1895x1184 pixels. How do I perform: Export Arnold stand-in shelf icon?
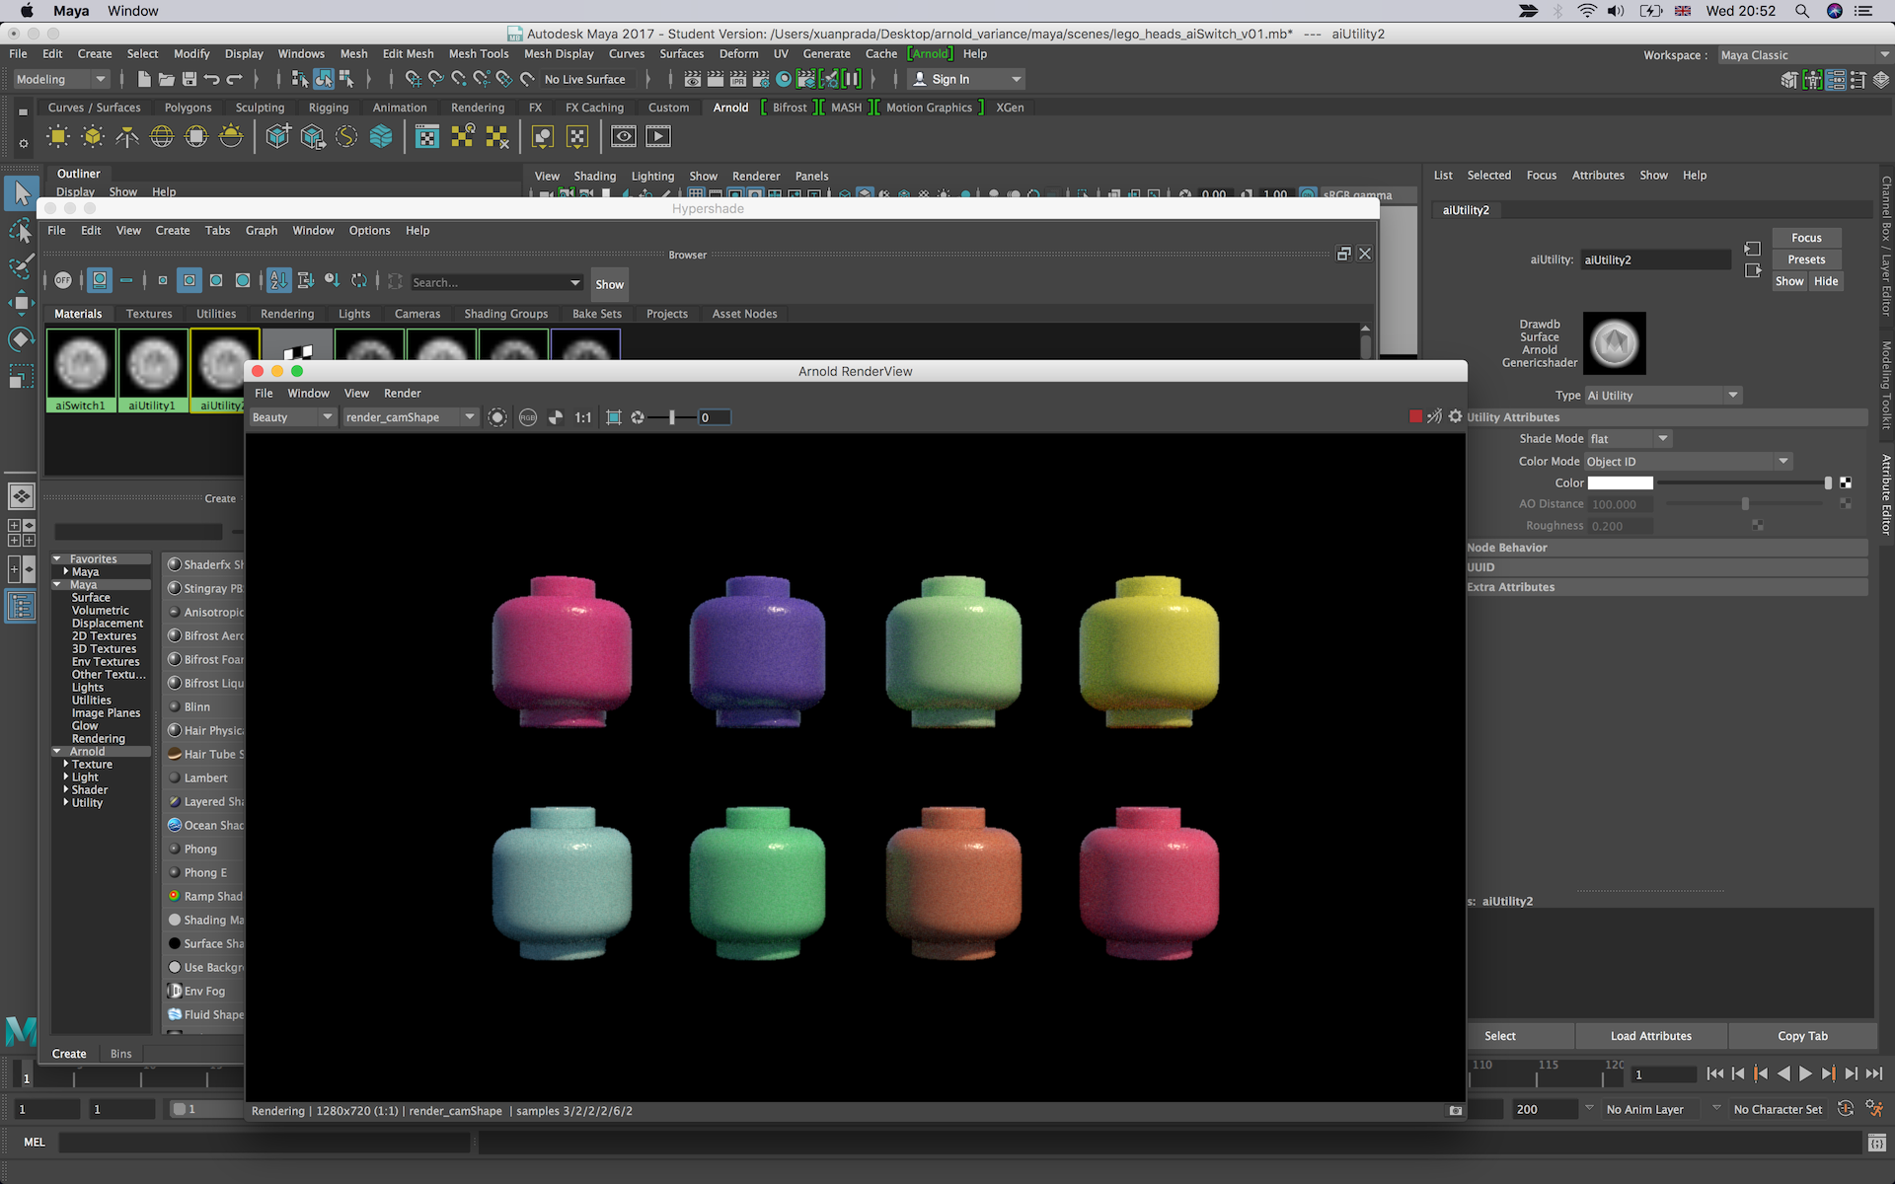[x=313, y=137]
